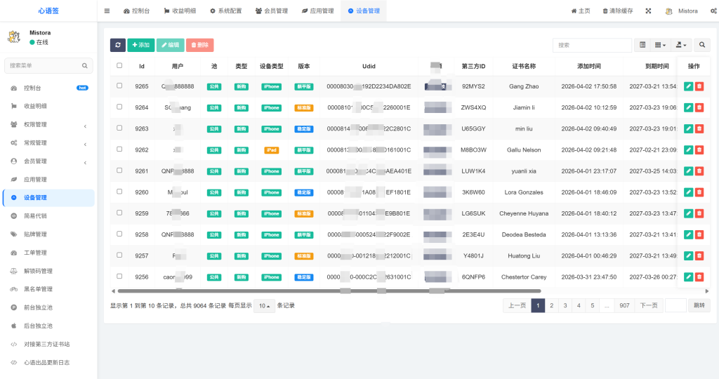Viewport: 719px width, 379px height.
Task: Go to 下一页 in pagination
Action: (x=649, y=306)
